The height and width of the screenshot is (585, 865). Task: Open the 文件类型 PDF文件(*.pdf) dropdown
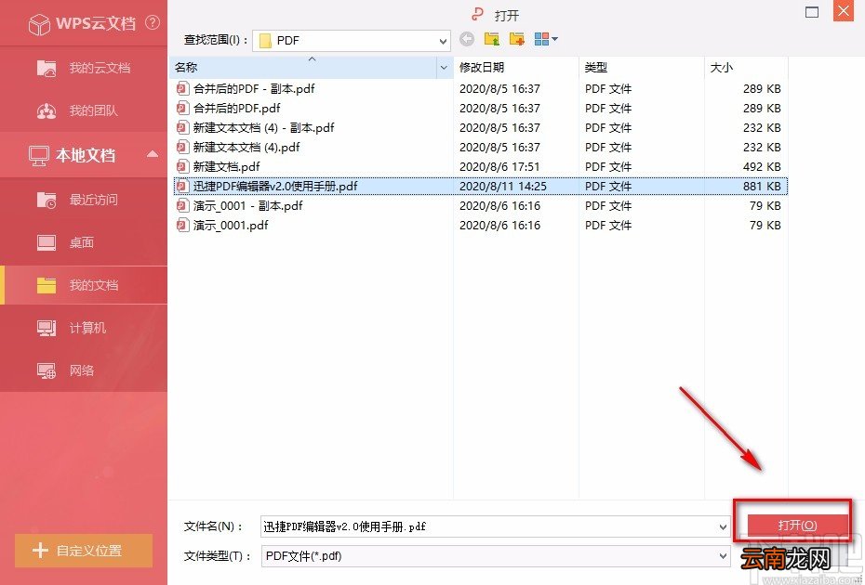[x=496, y=556]
